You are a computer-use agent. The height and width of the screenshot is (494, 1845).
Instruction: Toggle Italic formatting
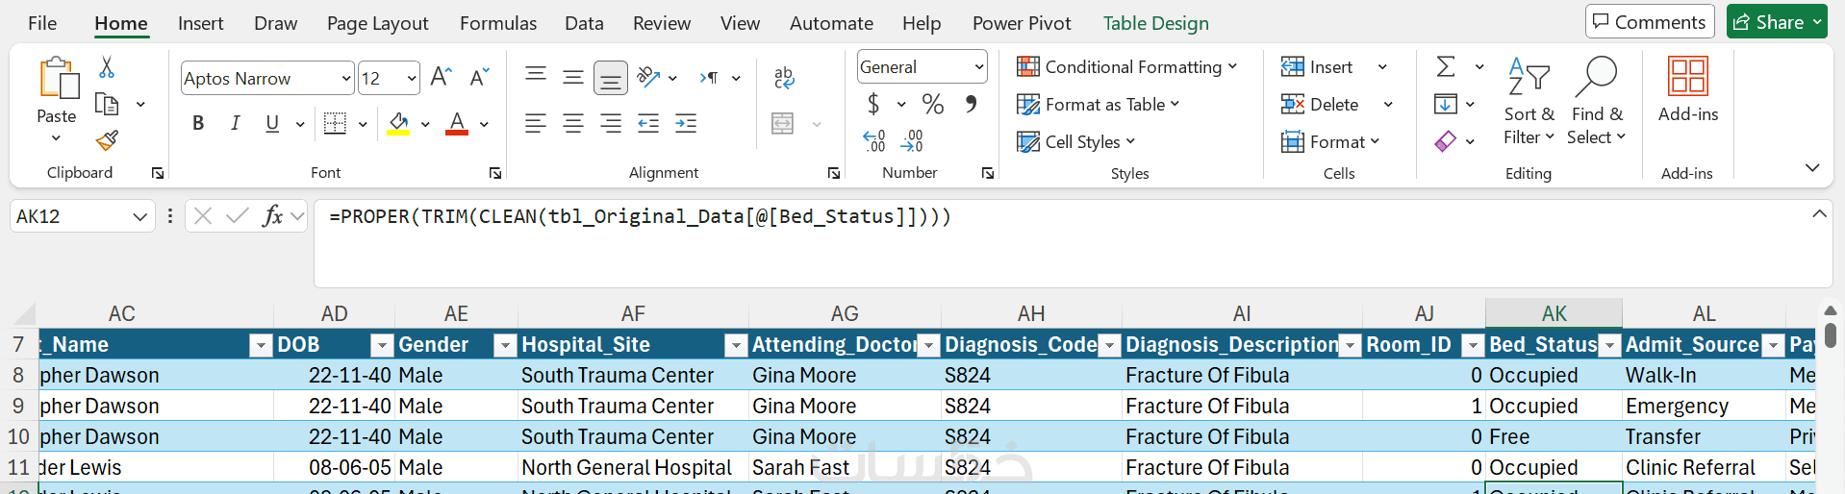pos(235,123)
